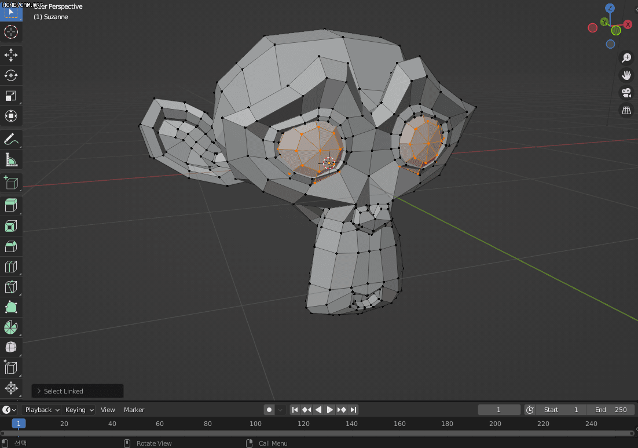
Task: Play the animation forward
Action: 330,410
